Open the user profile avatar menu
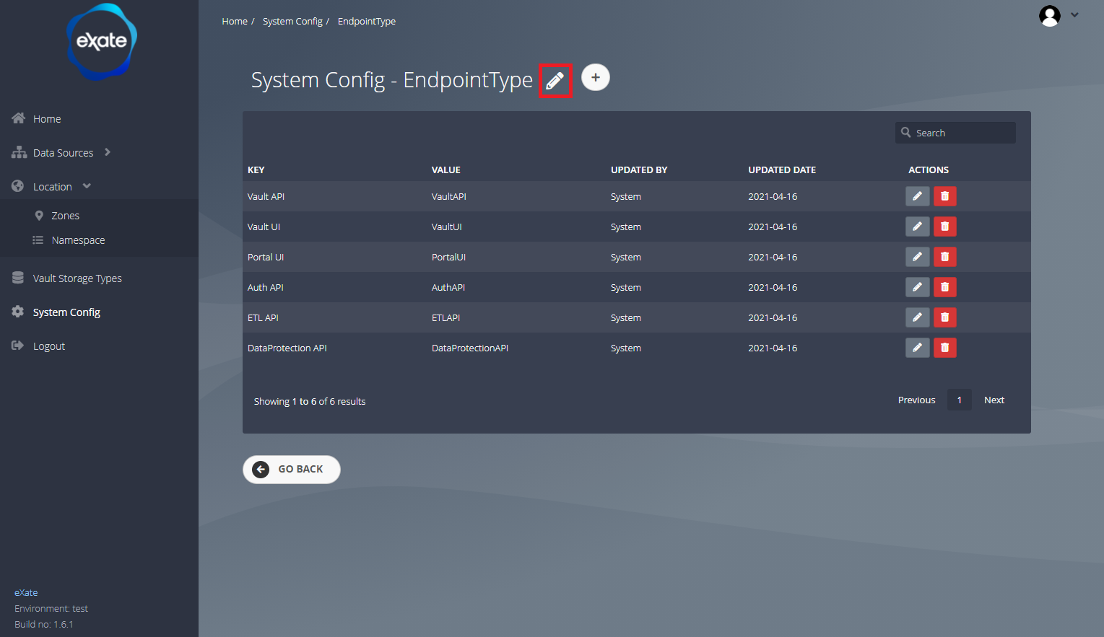 tap(1050, 16)
